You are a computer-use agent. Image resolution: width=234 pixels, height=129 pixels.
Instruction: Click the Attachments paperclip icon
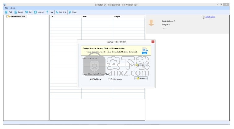(203, 17)
